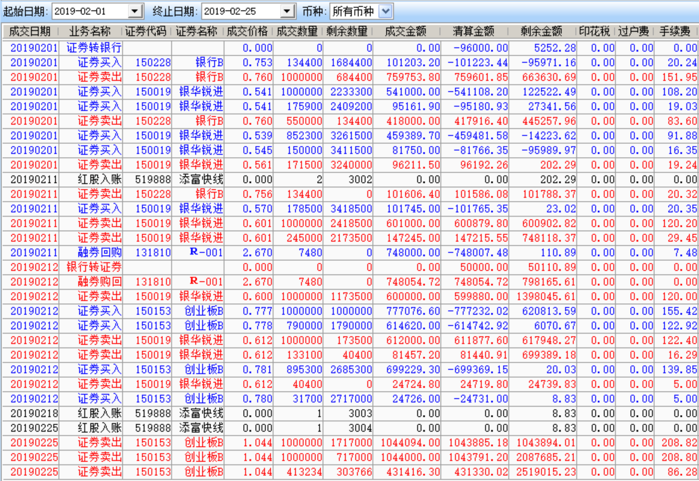Viewport: 699px width, 481px height.
Task: Select the 银行转证券 row business name
Action: (x=94, y=267)
